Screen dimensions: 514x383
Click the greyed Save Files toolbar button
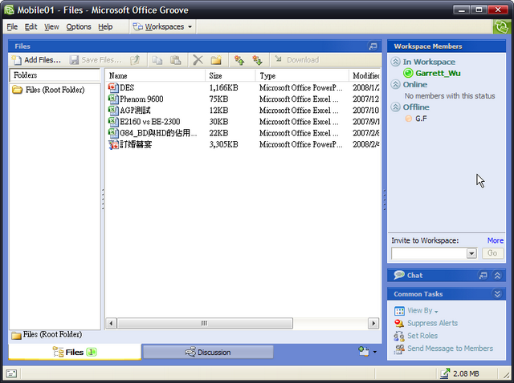coord(96,60)
